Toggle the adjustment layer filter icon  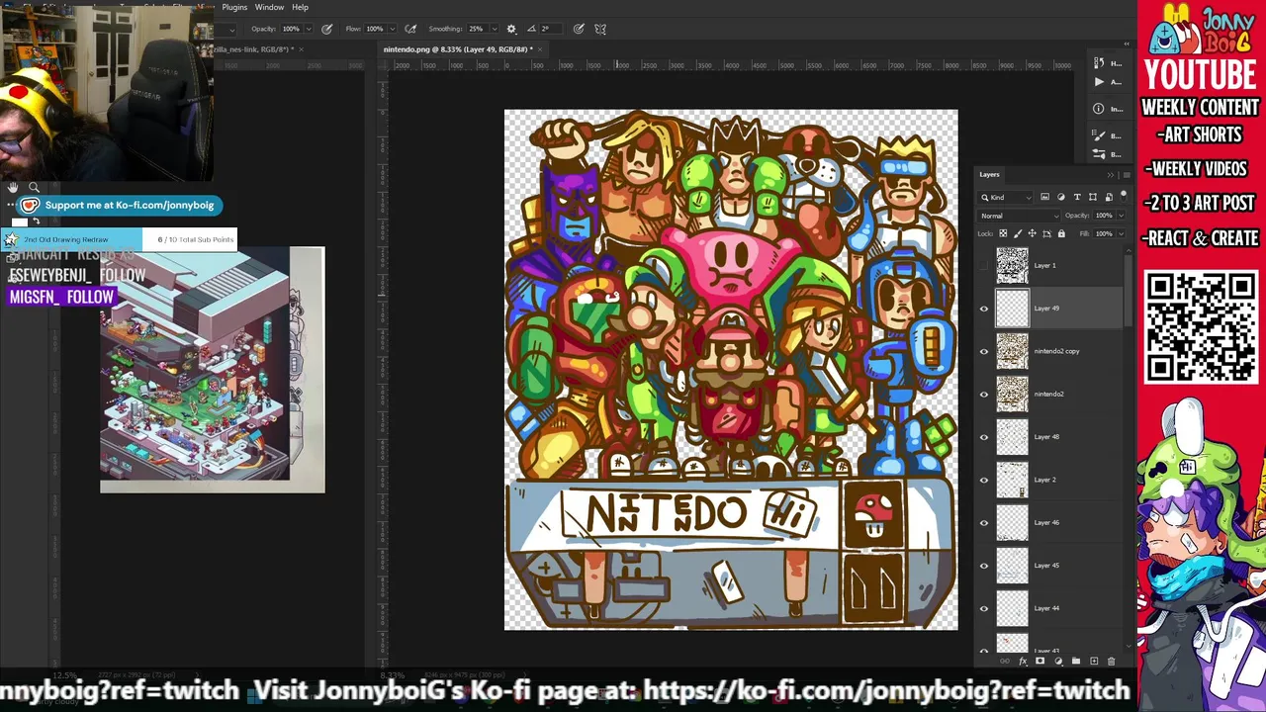point(1061,197)
